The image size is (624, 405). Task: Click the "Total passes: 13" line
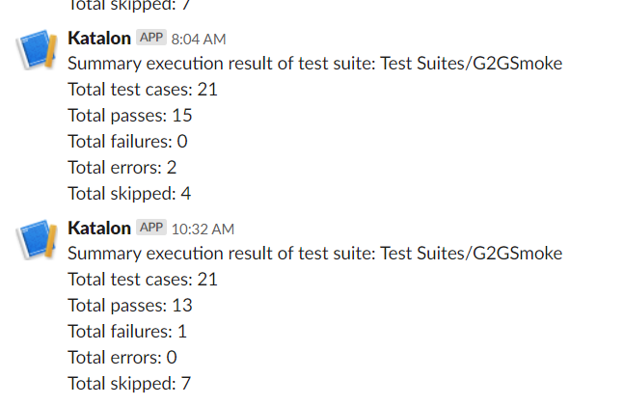tap(130, 306)
